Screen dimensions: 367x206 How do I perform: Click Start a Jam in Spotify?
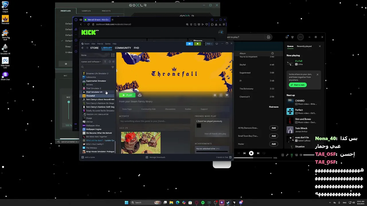click(x=298, y=85)
